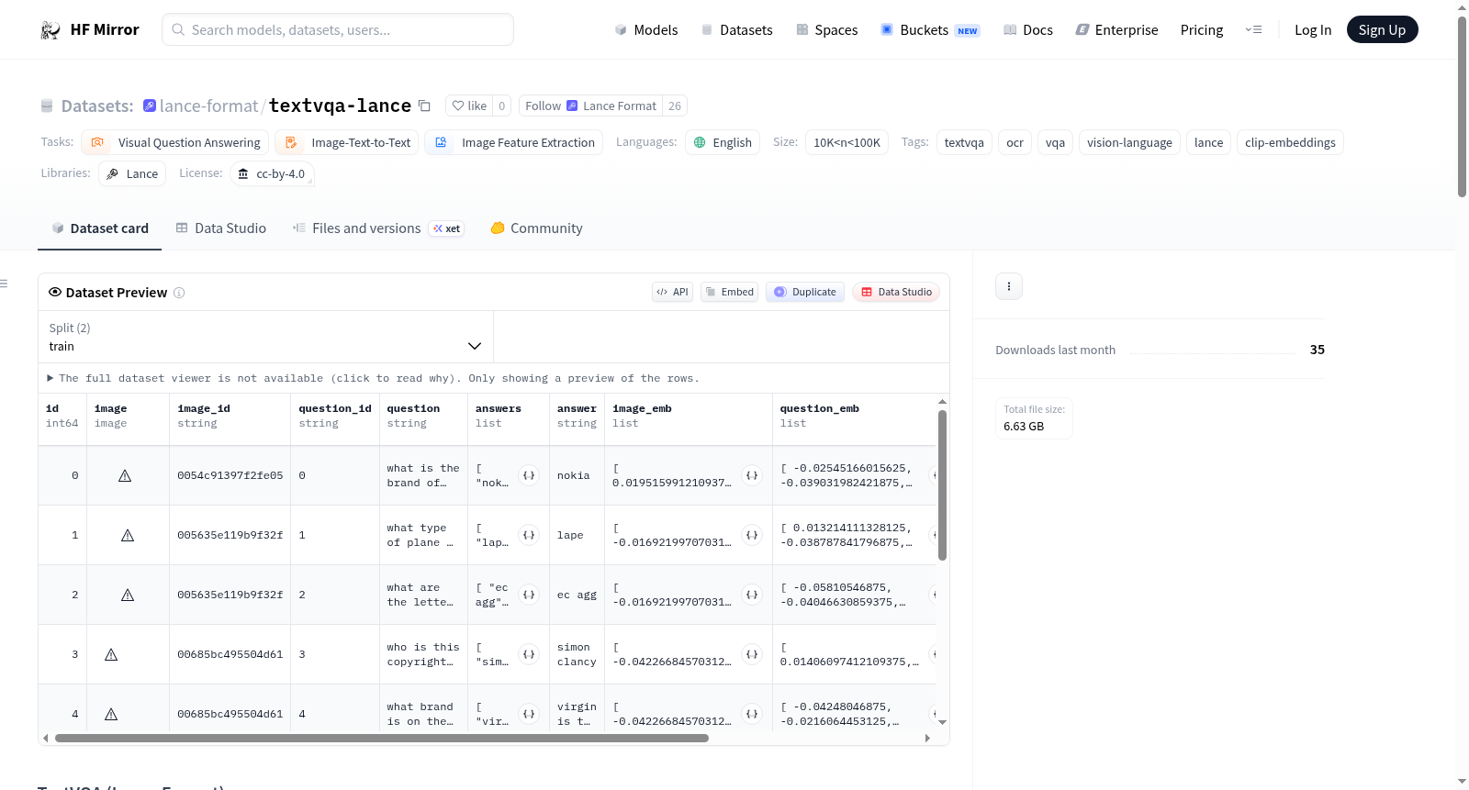Expand image_emb JSON in row 3
The image size is (1469, 790).
click(752, 654)
